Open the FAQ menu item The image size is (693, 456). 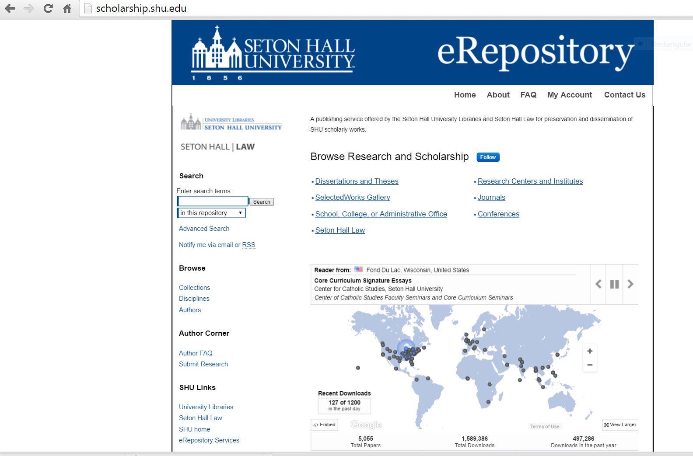pos(528,95)
